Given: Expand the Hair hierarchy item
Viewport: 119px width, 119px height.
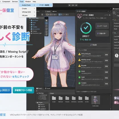Looking at the screenshot, I should pos(30,25).
